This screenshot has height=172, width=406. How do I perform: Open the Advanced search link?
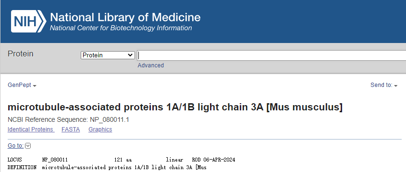click(x=151, y=65)
